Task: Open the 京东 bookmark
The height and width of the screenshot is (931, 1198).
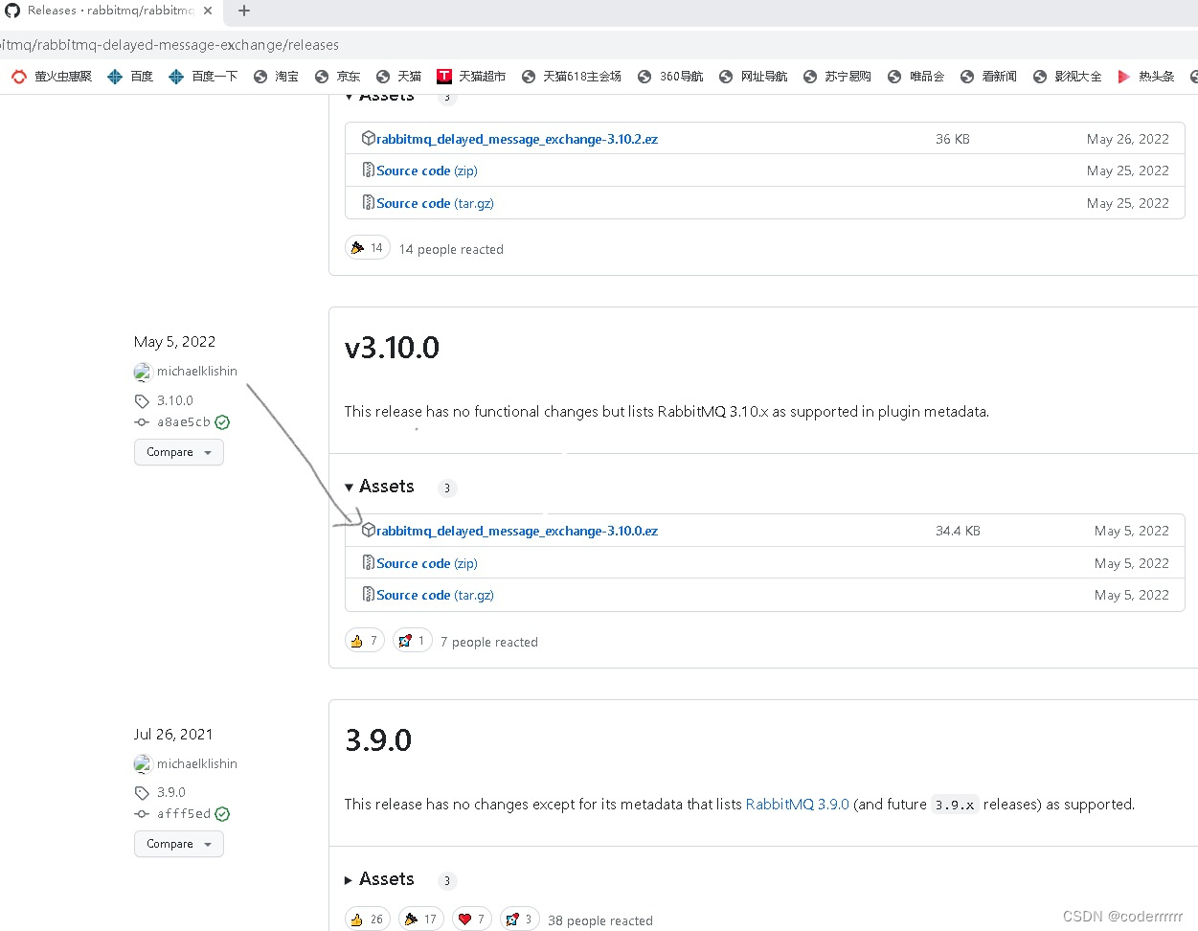Action: point(337,77)
